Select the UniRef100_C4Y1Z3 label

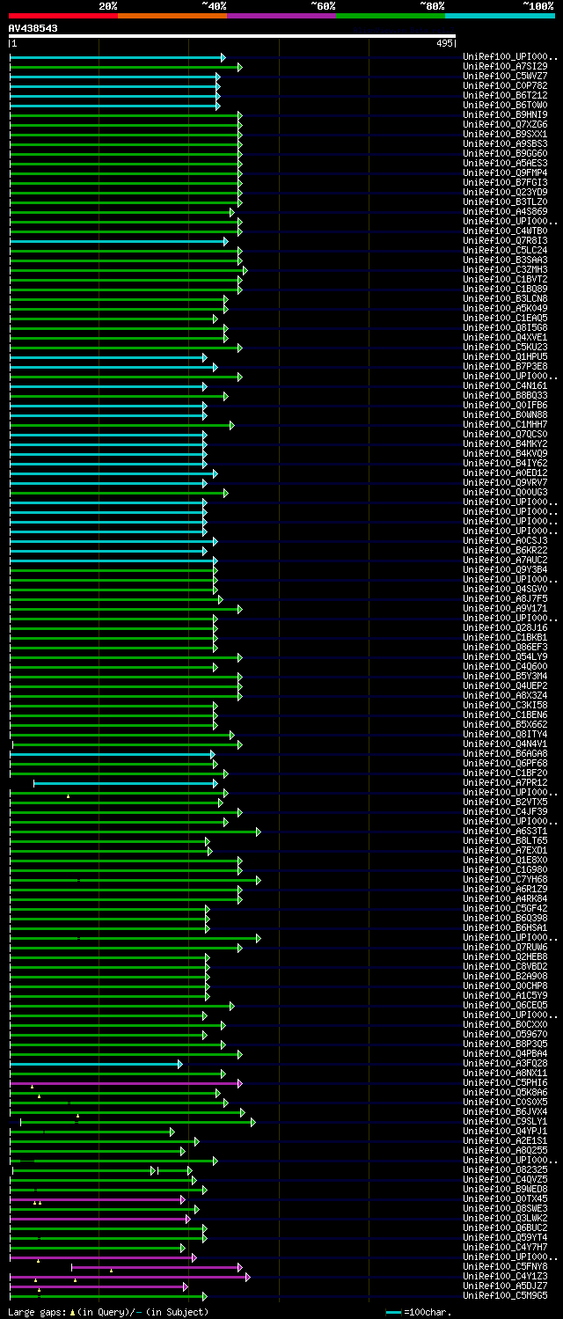[x=505, y=1276]
